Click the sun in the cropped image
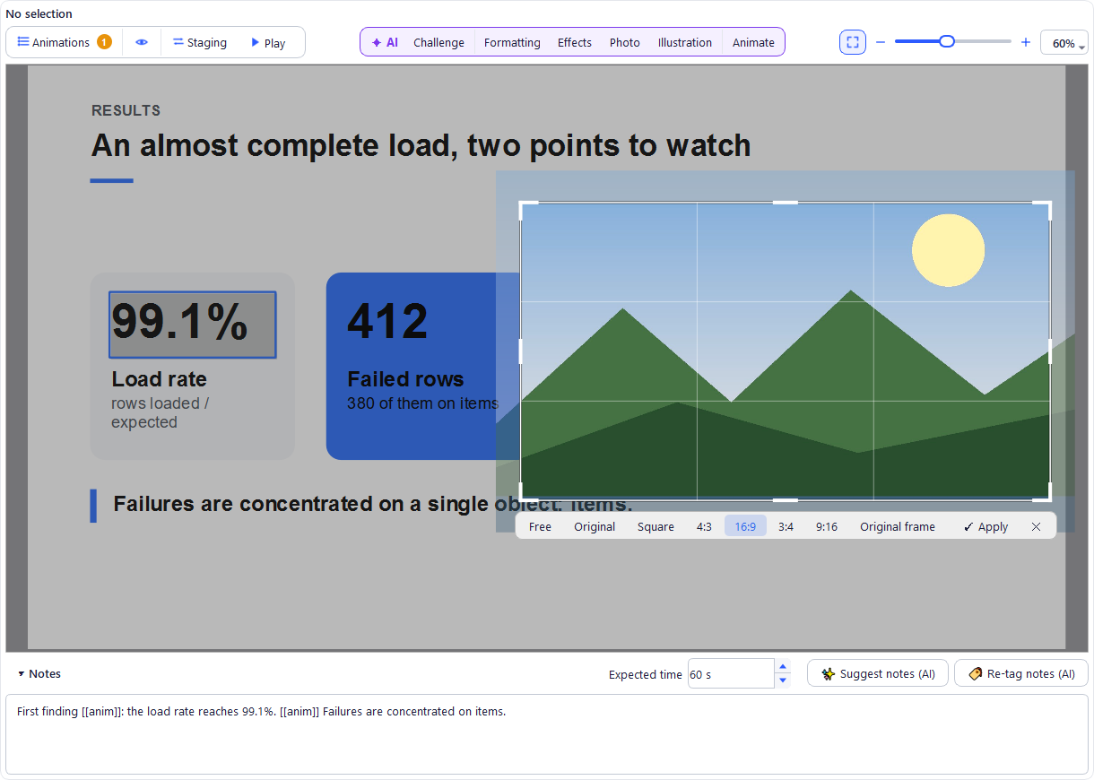1094x780 pixels. tap(948, 250)
